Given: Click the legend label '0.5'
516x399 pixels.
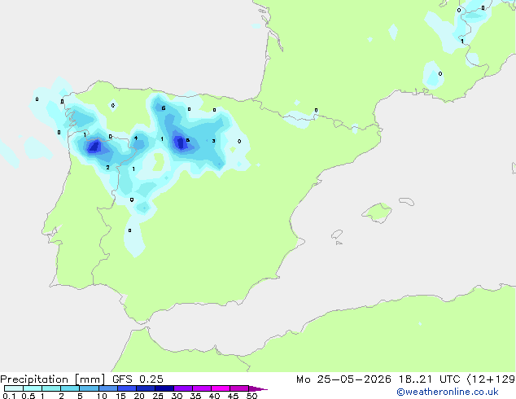Looking at the screenshot, I should tap(28, 396).
